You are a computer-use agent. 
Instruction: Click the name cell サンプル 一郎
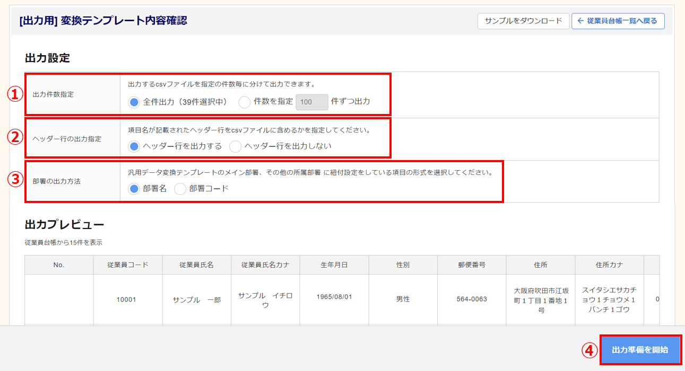[197, 299]
